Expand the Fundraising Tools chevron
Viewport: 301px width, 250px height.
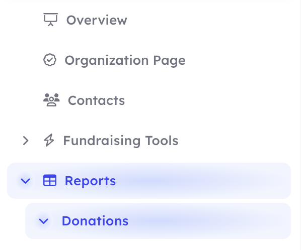point(26,141)
